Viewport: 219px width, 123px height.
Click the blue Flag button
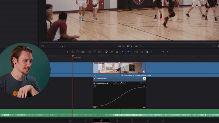123,52
